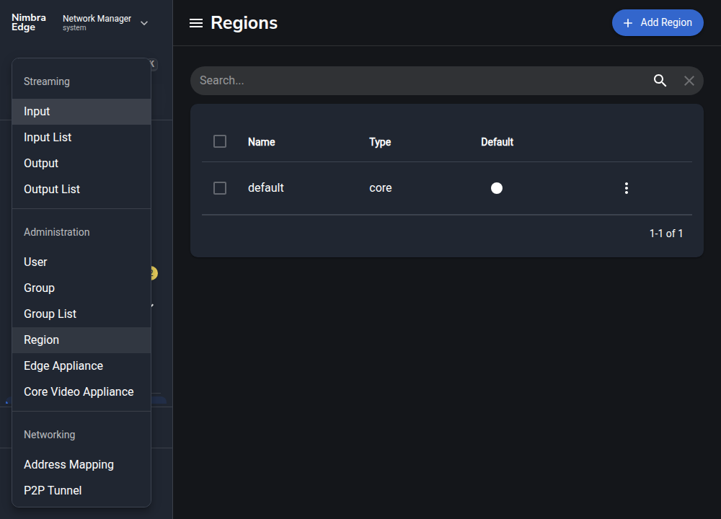Go to User under Administration
Screen dimensions: 721x519
81,262
